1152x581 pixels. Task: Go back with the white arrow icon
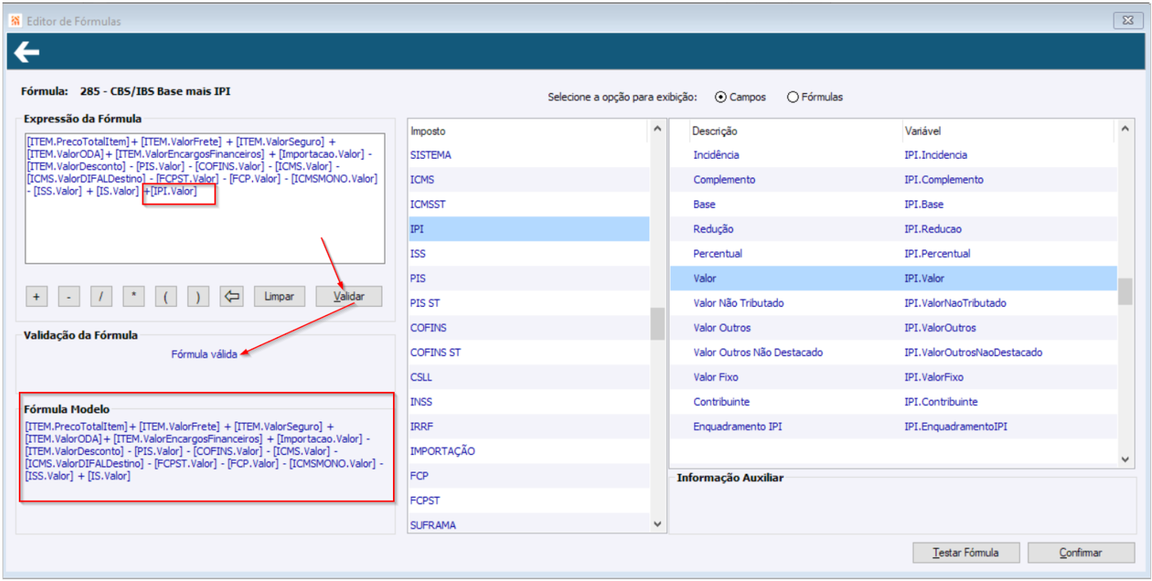tap(26, 53)
